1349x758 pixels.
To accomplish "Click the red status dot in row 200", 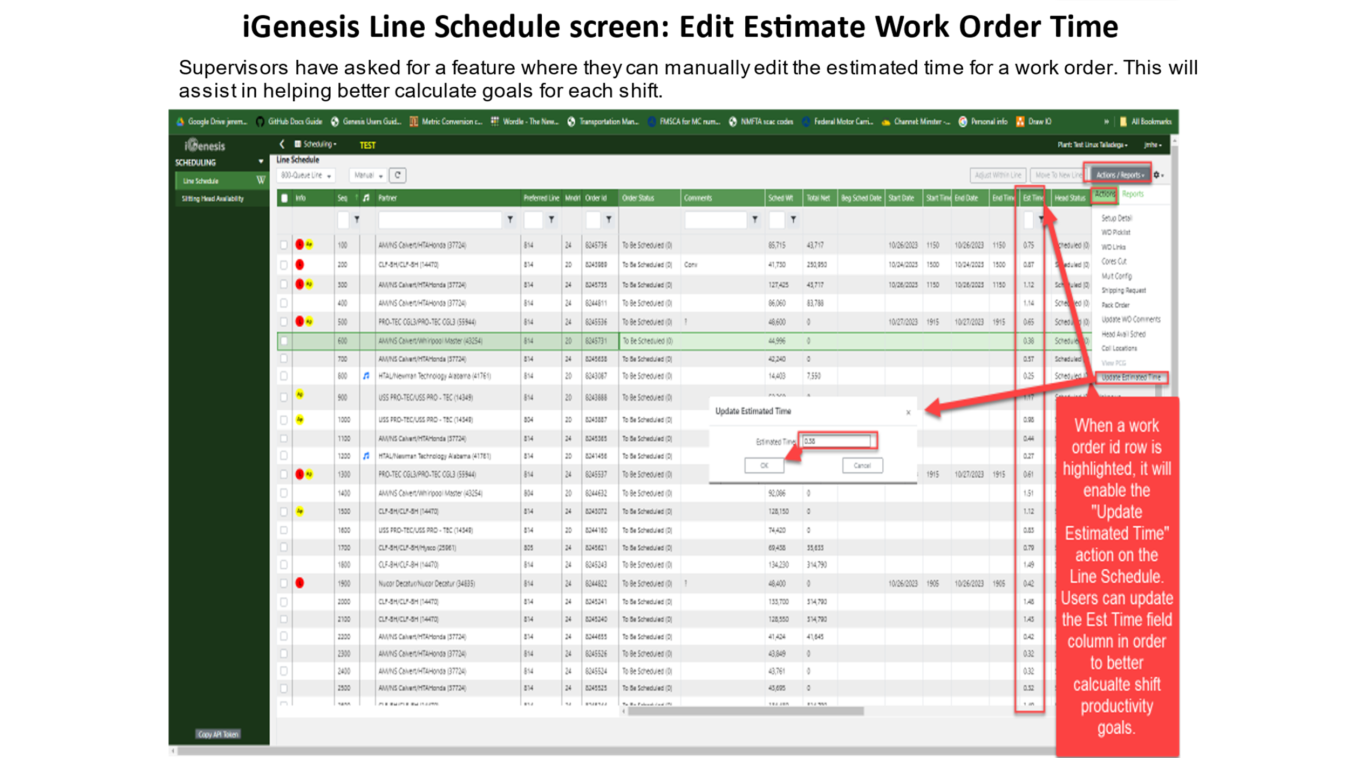I will point(300,265).
